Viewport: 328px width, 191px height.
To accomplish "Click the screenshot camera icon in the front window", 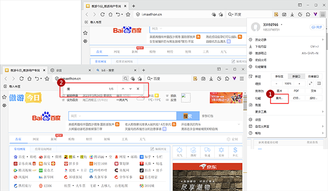I will click(203, 78).
